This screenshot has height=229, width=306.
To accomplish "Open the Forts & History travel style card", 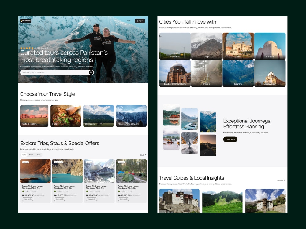I will (x=34, y=116).
